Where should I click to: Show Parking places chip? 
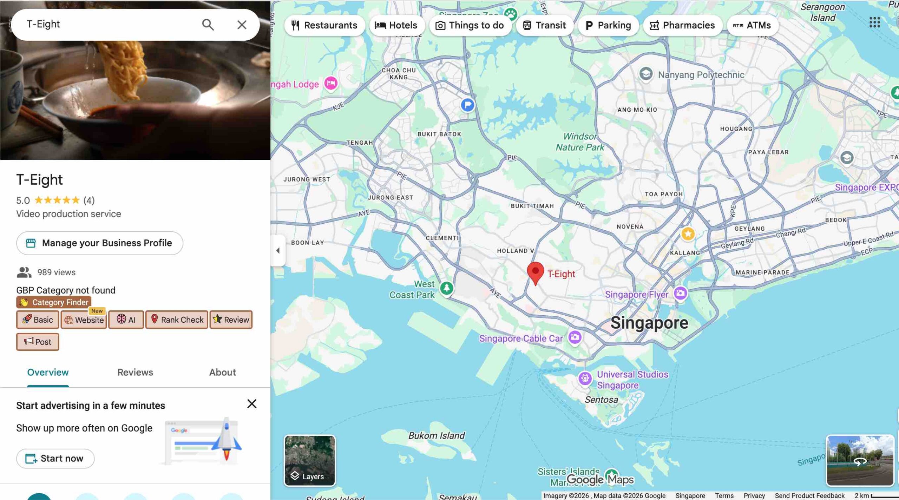coord(608,25)
